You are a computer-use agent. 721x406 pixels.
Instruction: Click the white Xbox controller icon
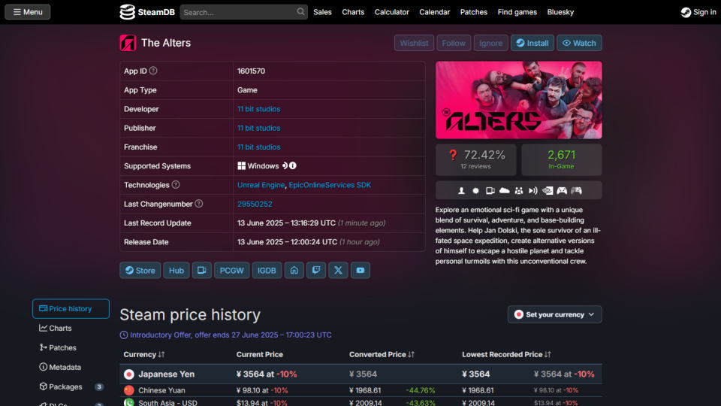click(562, 190)
